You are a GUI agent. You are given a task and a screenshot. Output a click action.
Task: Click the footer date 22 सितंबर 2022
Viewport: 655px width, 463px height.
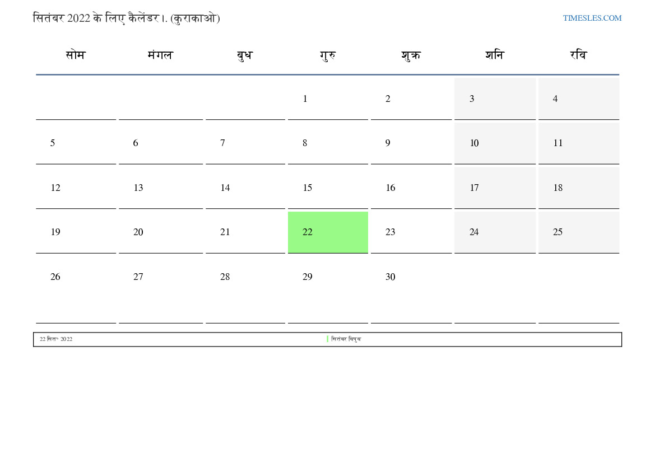pos(56,339)
